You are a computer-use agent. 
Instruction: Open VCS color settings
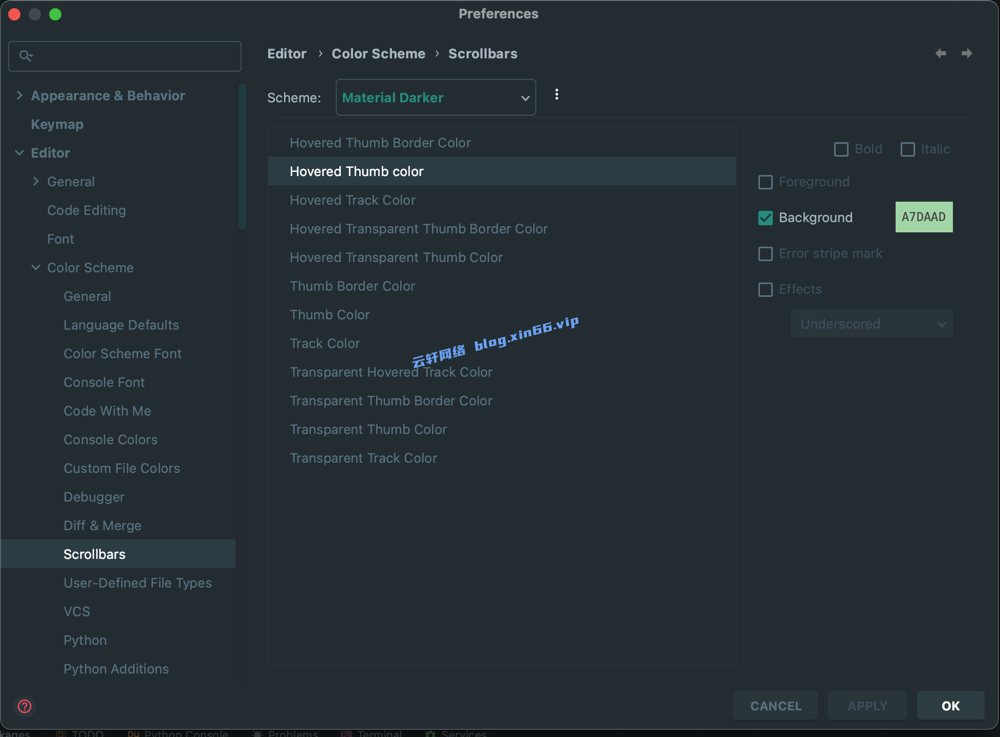click(77, 612)
